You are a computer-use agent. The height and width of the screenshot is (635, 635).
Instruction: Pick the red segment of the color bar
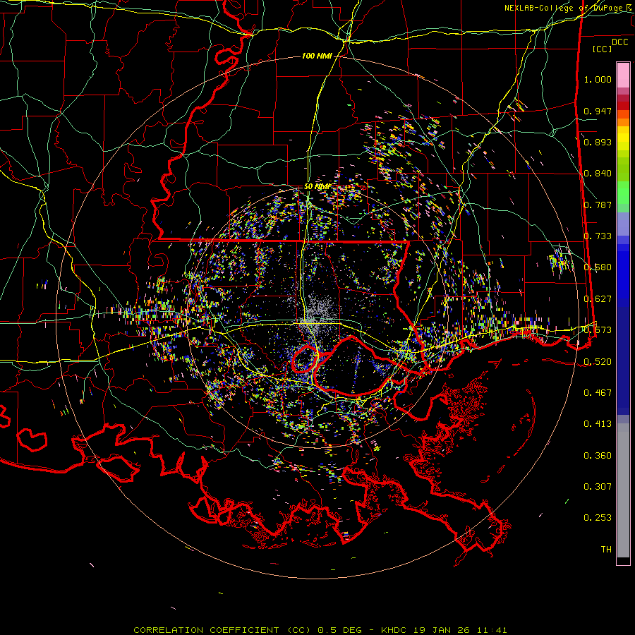(x=623, y=106)
